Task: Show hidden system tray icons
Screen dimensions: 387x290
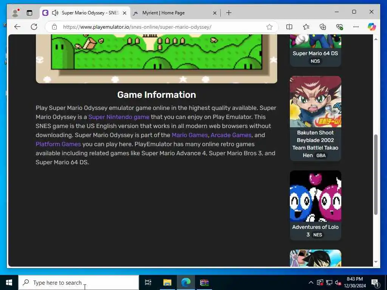Action: (311, 282)
